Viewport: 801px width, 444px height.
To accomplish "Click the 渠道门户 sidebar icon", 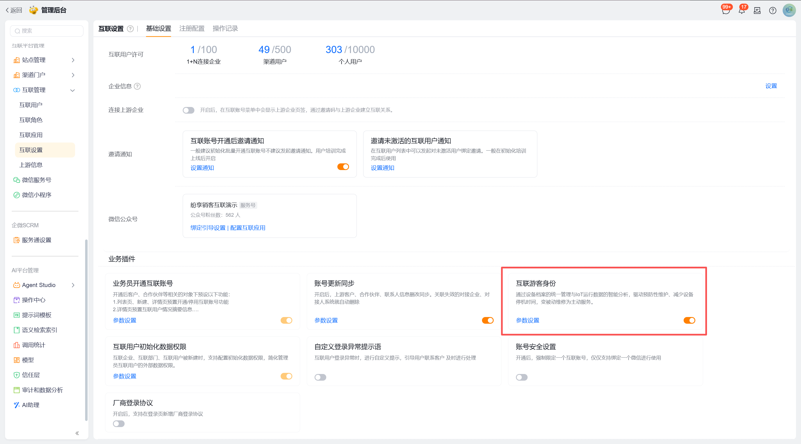I will point(16,75).
